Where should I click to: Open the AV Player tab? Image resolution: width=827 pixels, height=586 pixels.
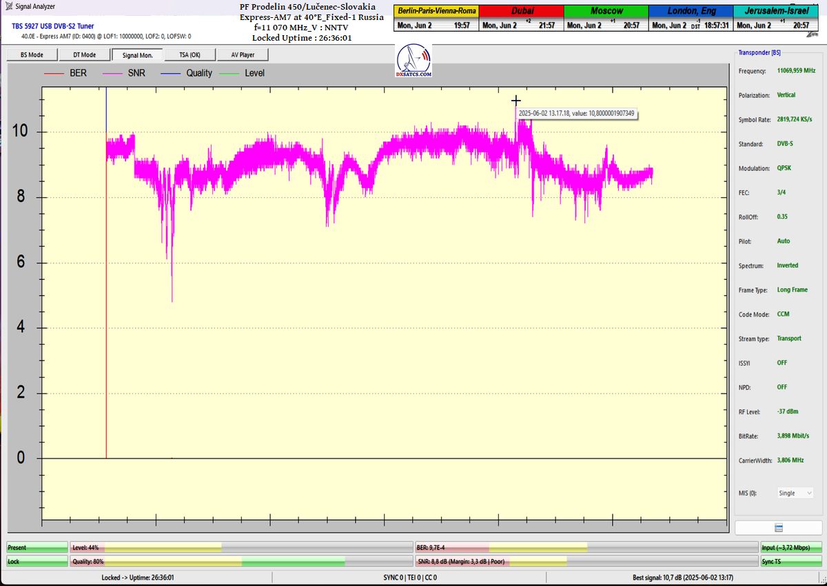click(x=242, y=54)
